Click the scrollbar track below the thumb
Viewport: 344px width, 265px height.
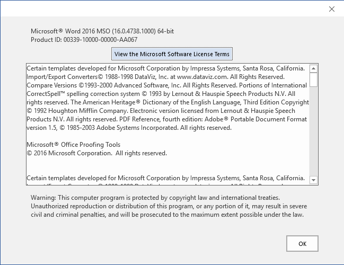pos(313,131)
